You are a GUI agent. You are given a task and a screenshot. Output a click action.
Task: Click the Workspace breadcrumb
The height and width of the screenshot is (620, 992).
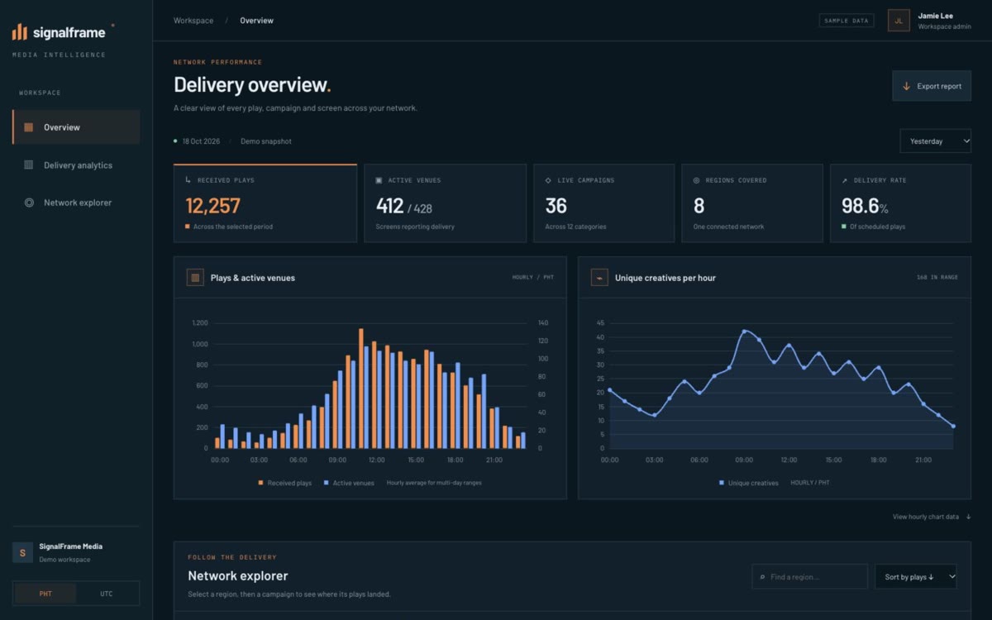[x=193, y=21]
